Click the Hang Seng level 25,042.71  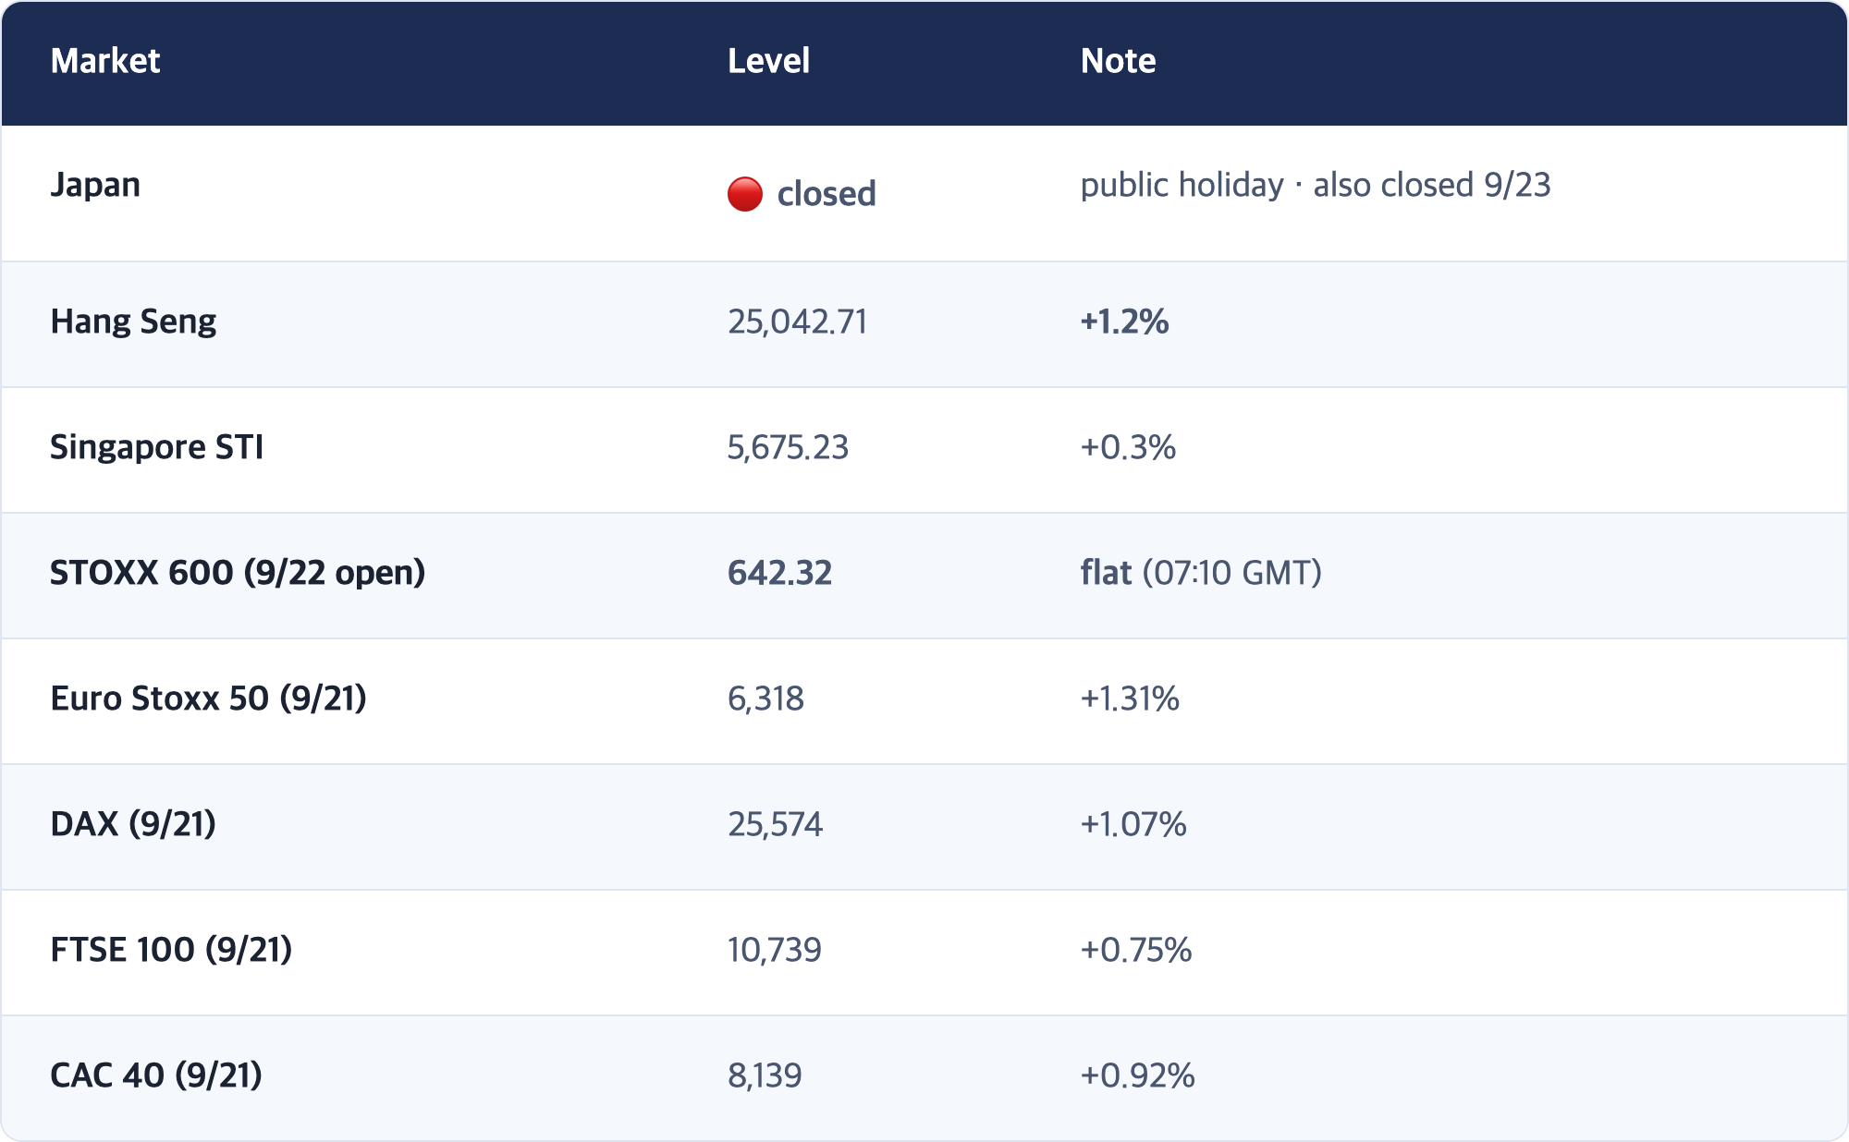tap(797, 322)
